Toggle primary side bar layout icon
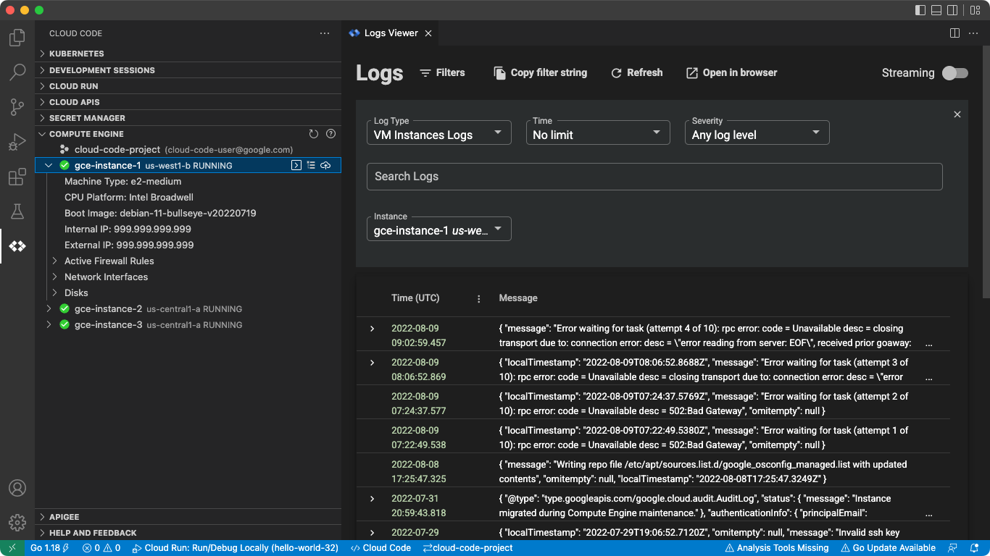This screenshot has width=990, height=556. pos(920,10)
